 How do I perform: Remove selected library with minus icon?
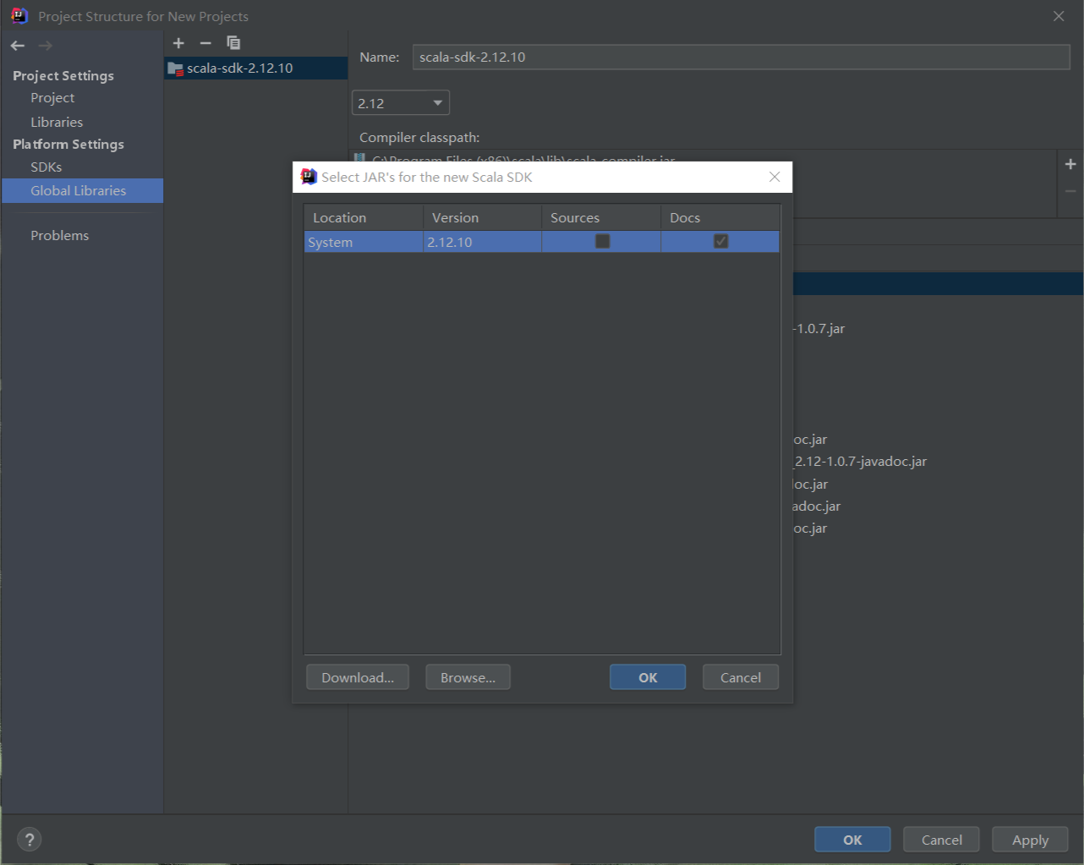[x=205, y=43]
